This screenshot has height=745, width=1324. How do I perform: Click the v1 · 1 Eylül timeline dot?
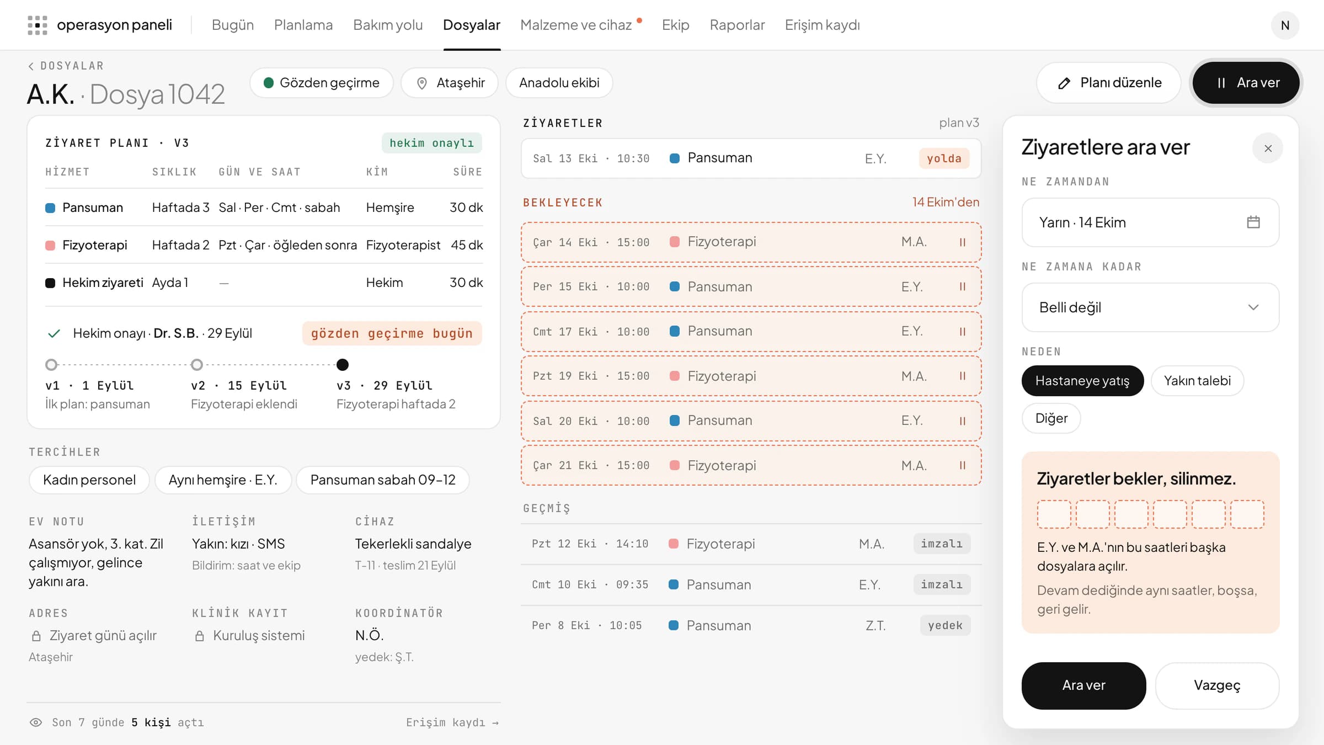[51, 365]
